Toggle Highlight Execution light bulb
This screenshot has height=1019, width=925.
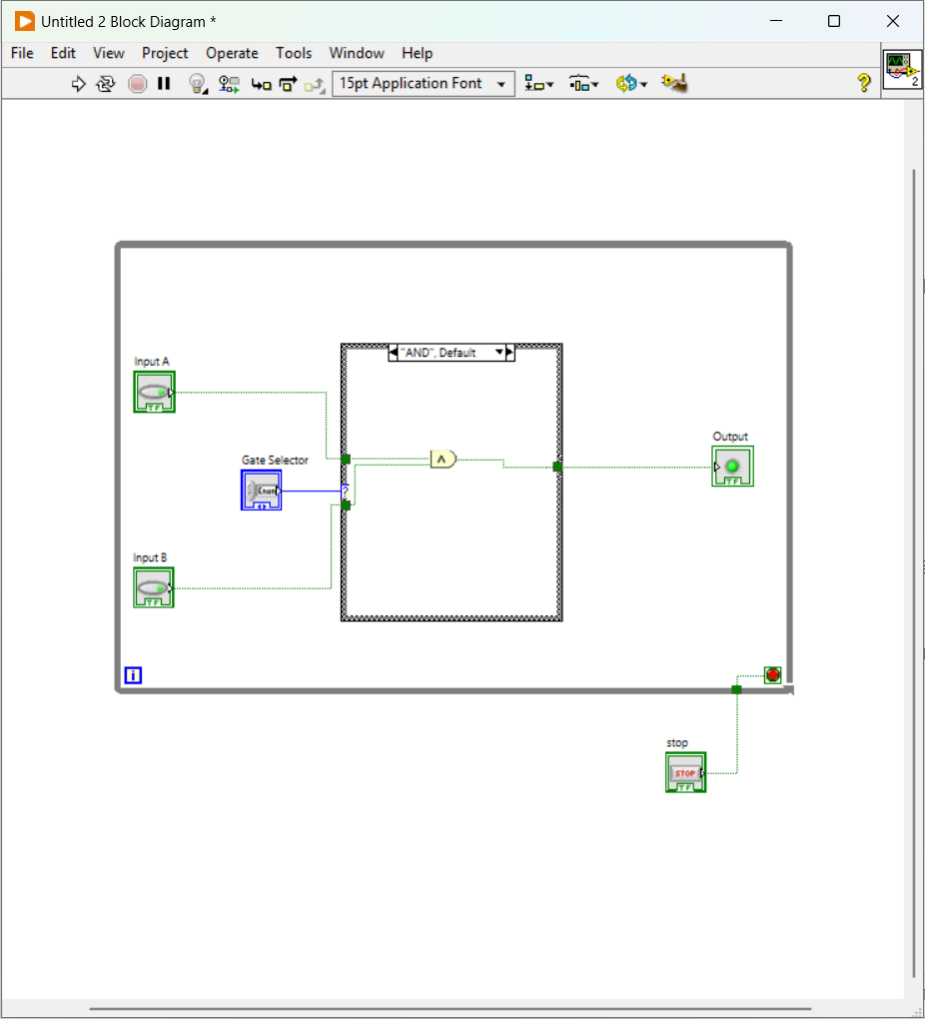[x=198, y=84]
